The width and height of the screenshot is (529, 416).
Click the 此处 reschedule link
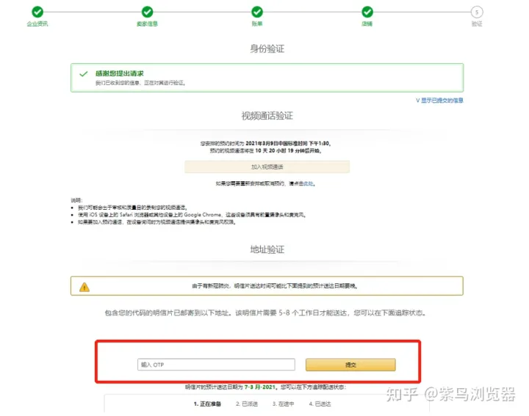pos(309,183)
